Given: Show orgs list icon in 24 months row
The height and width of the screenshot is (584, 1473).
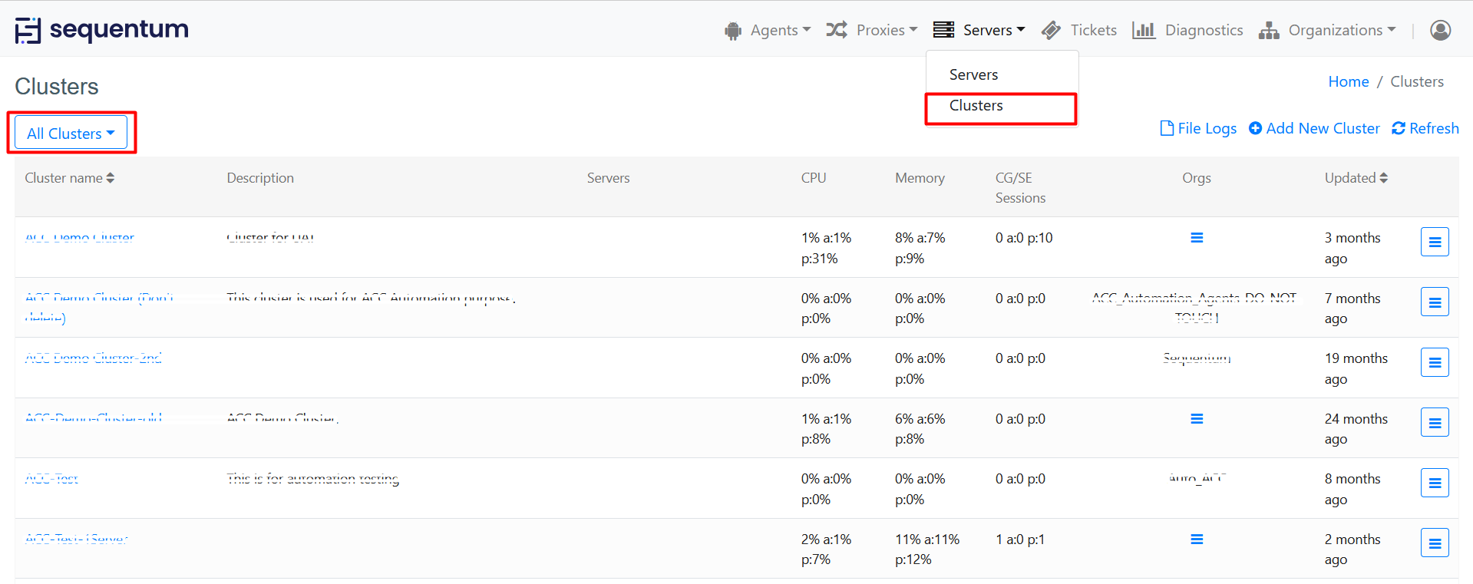Looking at the screenshot, I should tap(1196, 419).
